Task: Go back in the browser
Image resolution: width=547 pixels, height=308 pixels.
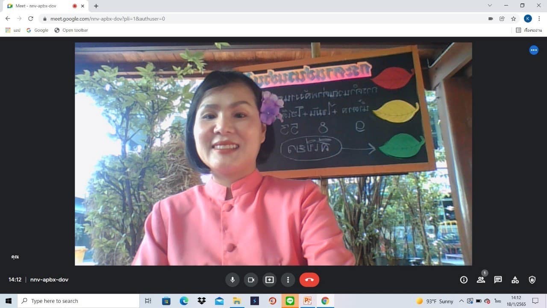Action: coord(8,18)
